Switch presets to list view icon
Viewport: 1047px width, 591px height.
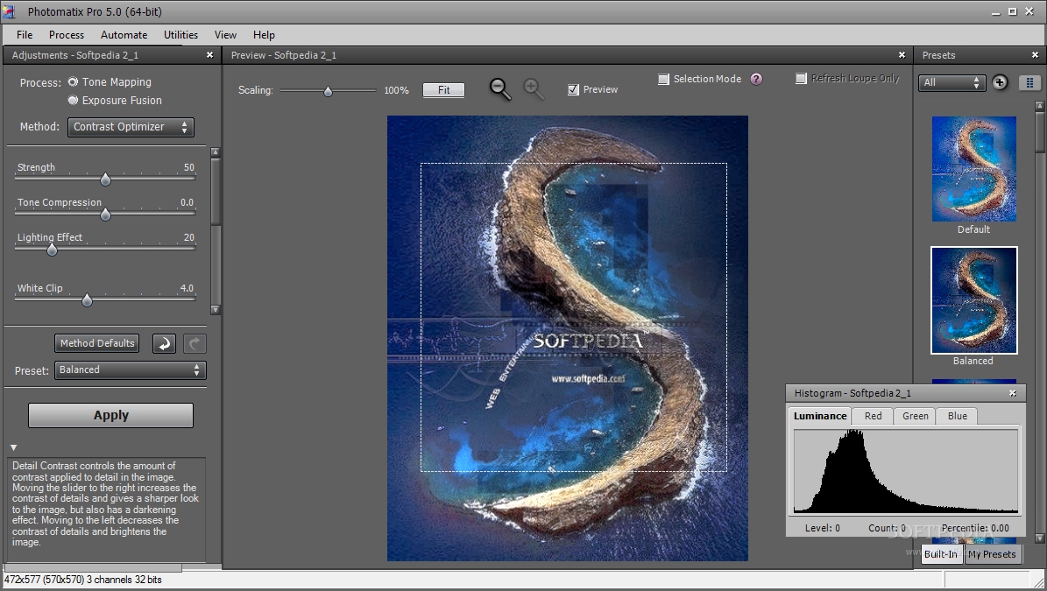tap(1030, 82)
